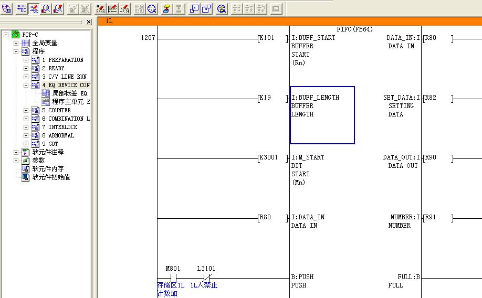The image size is (482, 298).
Task: Expand the 参数 tree node
Action: point(16,161)
